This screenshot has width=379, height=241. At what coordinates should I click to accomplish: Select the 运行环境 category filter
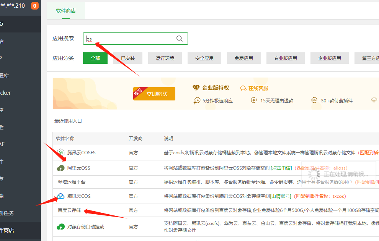[x=165, y=58]
